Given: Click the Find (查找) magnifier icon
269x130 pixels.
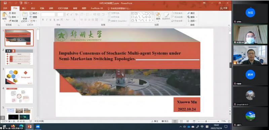Looking at the screenshot, I should [x=189, y=13].
